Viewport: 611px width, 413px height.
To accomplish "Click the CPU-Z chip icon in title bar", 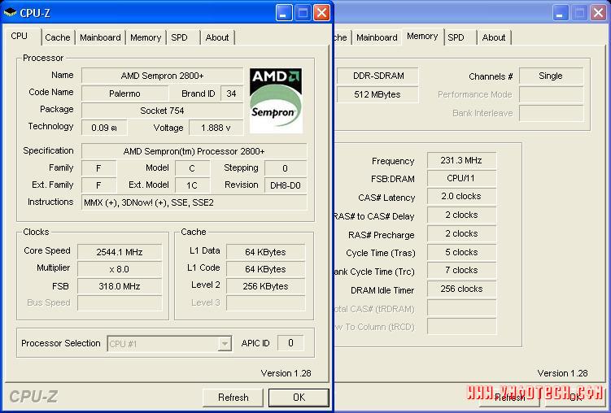I will pyautogui.click(x=10, y=12).
